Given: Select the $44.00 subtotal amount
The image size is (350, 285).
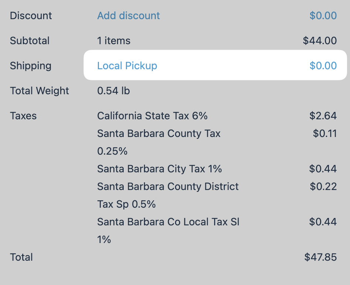Looking at the screenshot, I should tap(320, 41).
